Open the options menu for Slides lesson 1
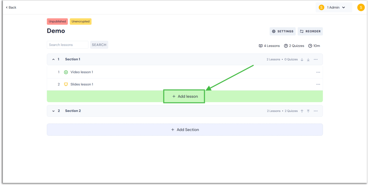The image size is (369, 185). [318, 84]
